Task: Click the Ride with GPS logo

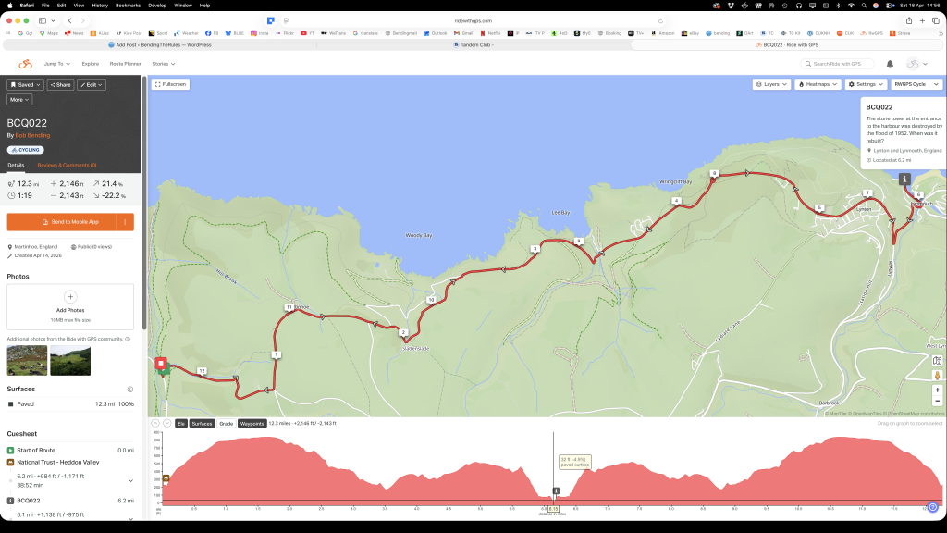Action: (x=25, y=64)
